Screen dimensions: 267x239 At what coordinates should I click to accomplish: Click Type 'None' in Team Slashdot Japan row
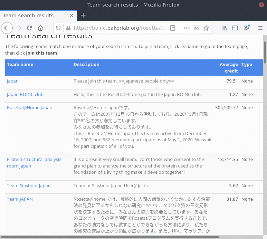click(x=247, y=185)
